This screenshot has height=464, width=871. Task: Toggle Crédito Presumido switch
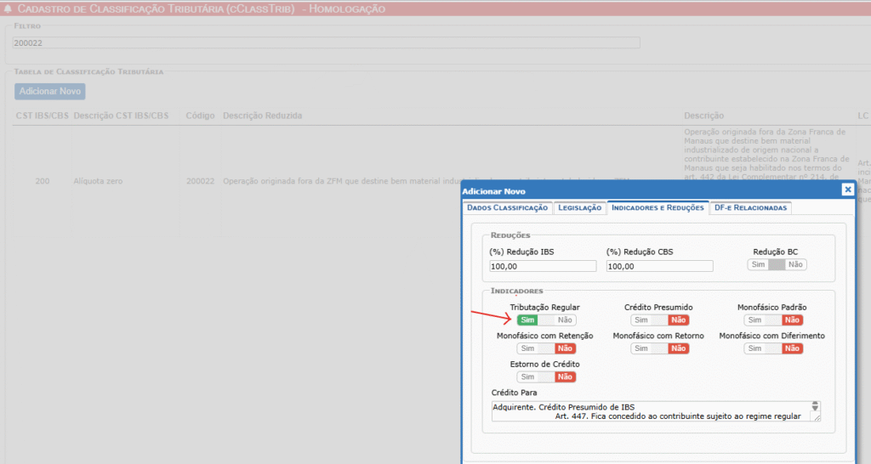coord(659,320)
